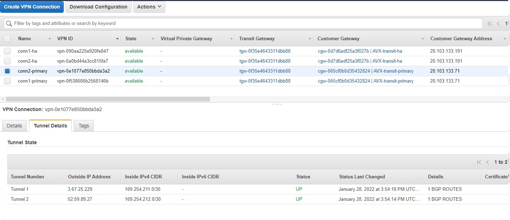Jump to first page of tunnel table
This screenshot has height=220, width=510.
(x=479, y=162)
